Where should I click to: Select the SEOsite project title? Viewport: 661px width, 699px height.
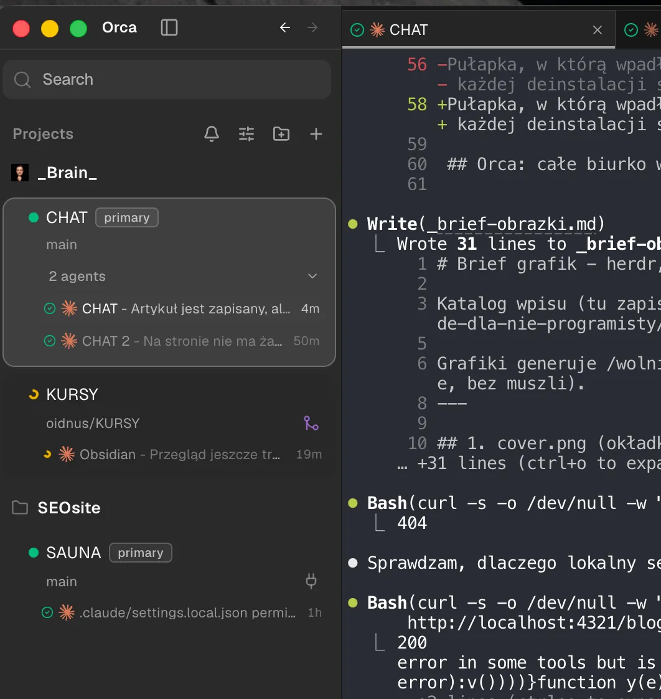pyautogui.click(x=69, y=508)
